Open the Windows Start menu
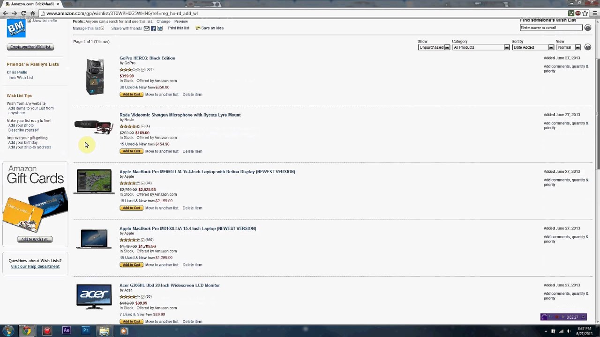The image size is (600, 337). pos(8,330)
